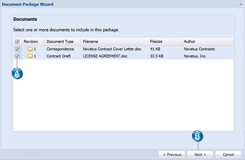Click the Novatus Contracts author cell
Screen dimensions: 245x160
click(199, 49)
